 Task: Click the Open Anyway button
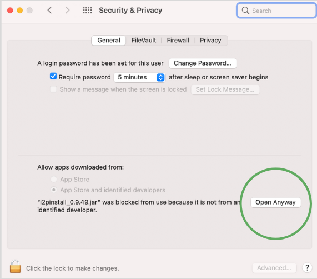point(275,202)
